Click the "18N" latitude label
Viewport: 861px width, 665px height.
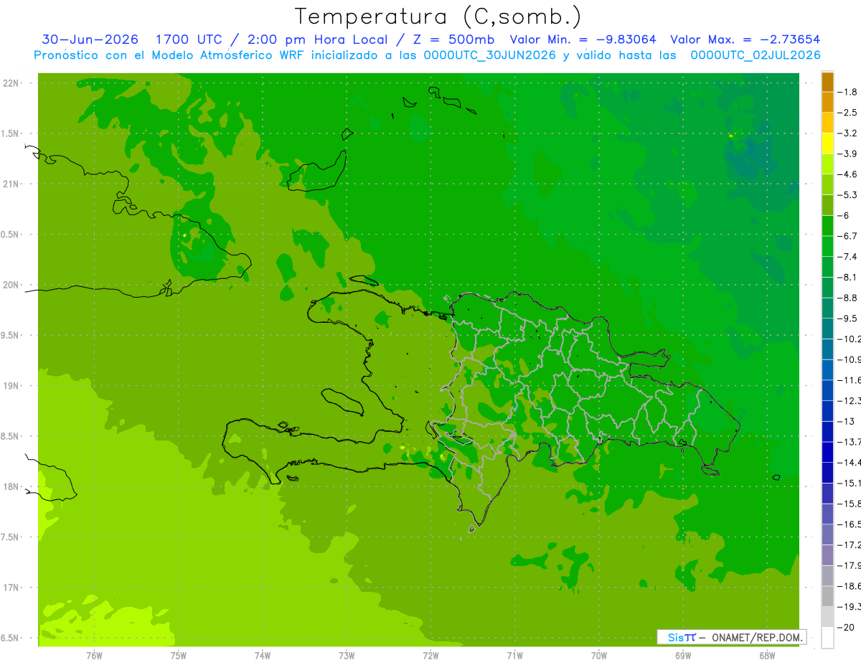click(x=10, y=487)
